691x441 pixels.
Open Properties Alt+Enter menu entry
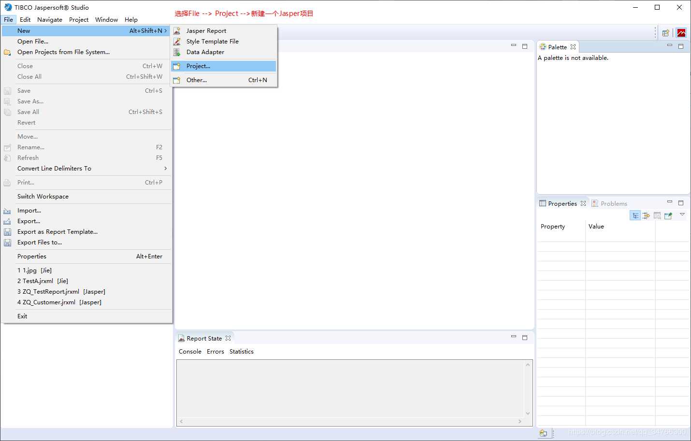pos(87,256)
